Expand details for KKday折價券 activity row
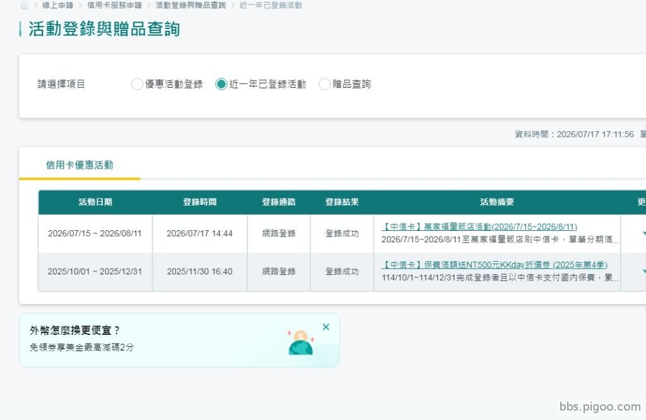 [x=643, y=271]
